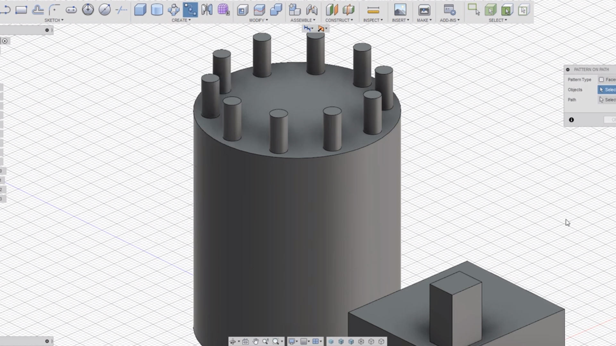Select the Pan tool in navigation bar
The height and width of the screenshot is (346, 616).
(255, 342)
